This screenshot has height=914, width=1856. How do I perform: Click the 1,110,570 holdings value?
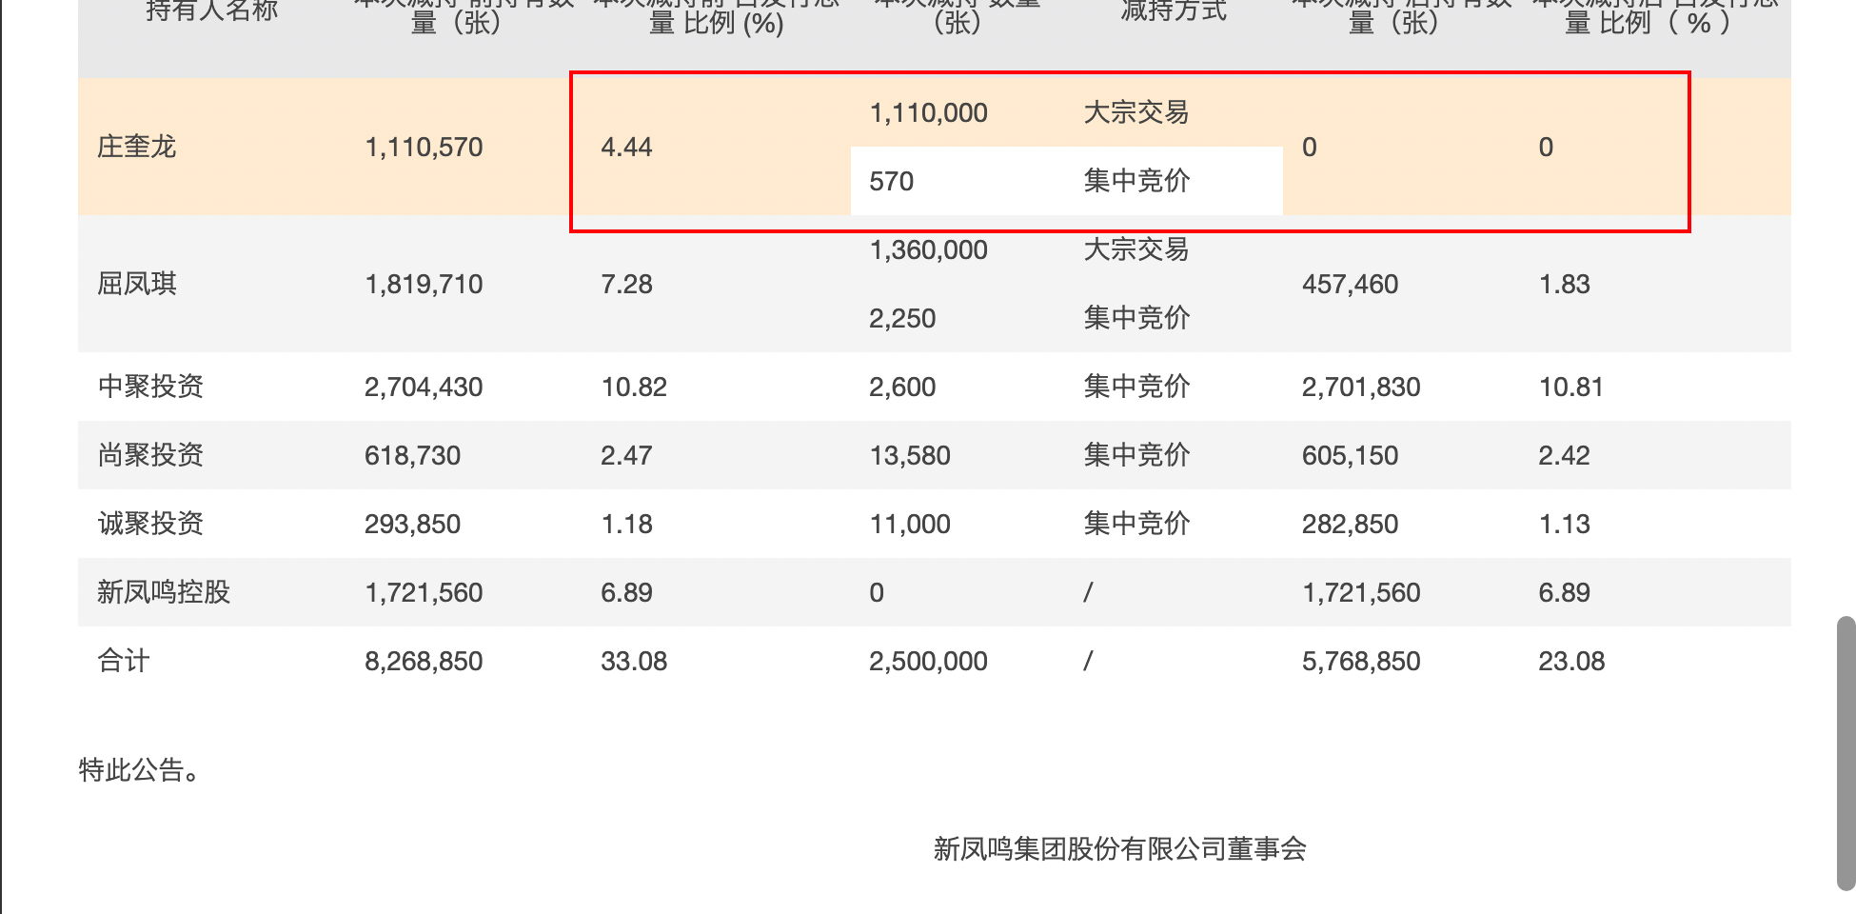pyautogui.click(x=424, y=147)
